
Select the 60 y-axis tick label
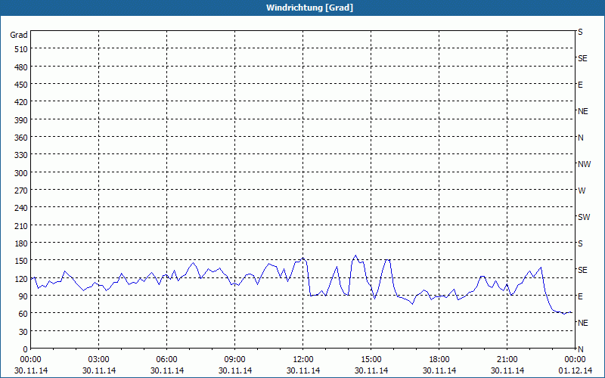(23, 314)
